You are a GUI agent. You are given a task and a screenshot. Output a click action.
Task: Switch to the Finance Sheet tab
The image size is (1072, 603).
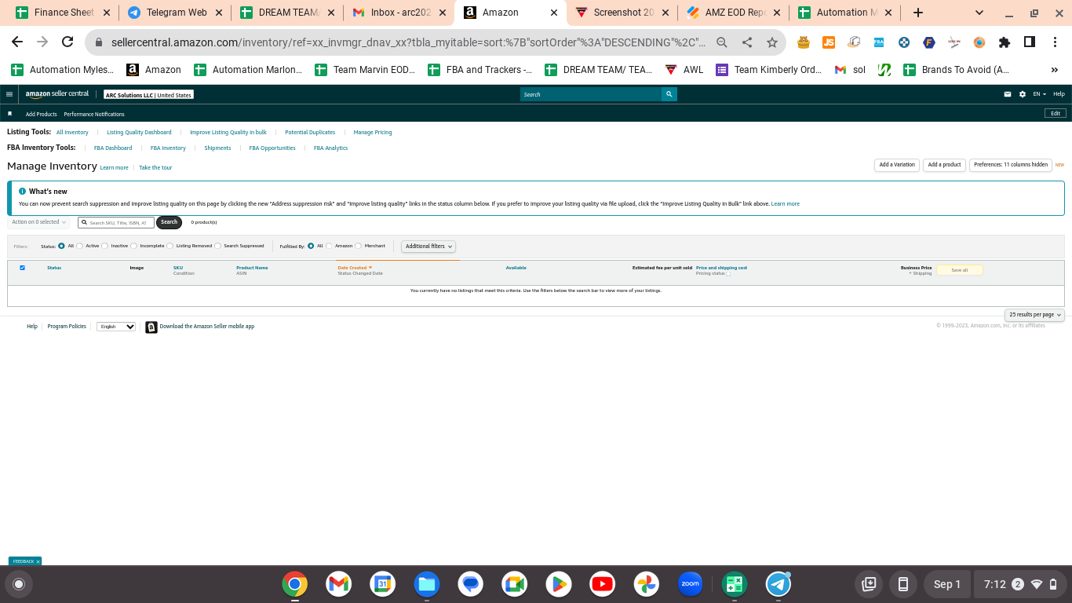(x=63, y=13)
